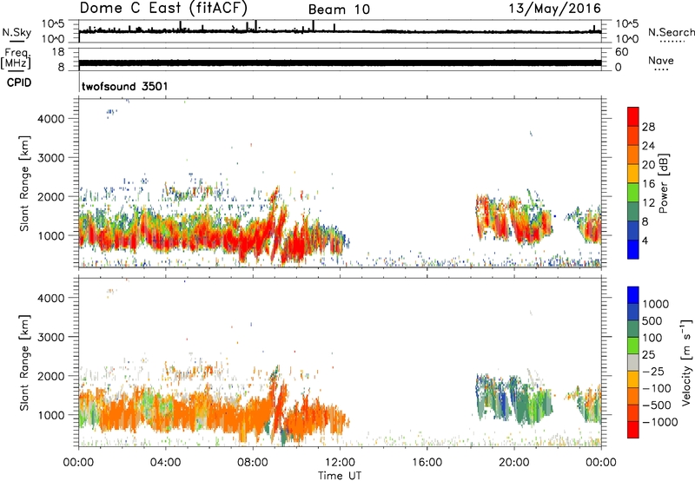Click the '4000' range tick in Power panel

(x=51, y=119)
